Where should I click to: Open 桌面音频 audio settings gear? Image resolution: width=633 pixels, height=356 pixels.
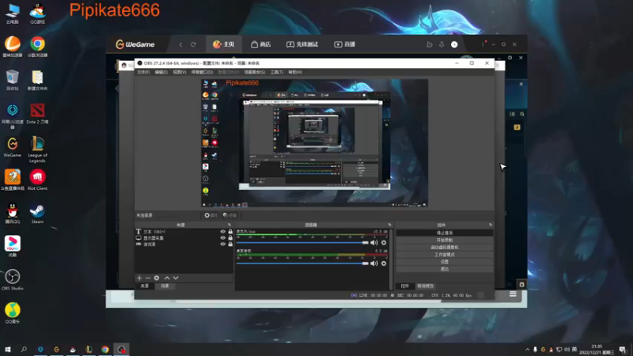(x=384, y=263)
